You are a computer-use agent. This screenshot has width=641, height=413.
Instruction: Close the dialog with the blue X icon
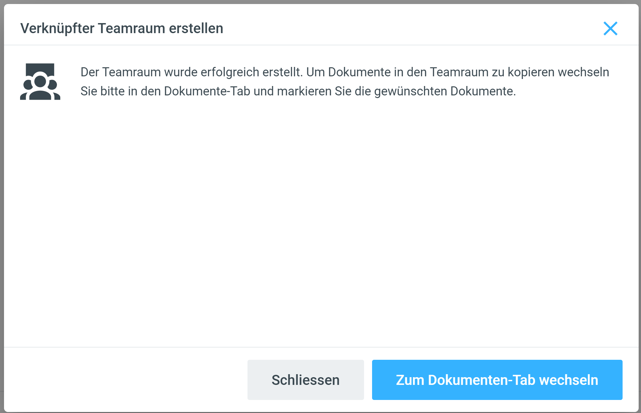coord(610,28)
